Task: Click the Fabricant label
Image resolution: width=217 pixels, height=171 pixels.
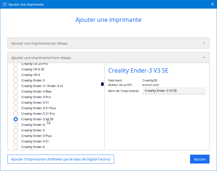Action: 115,80
